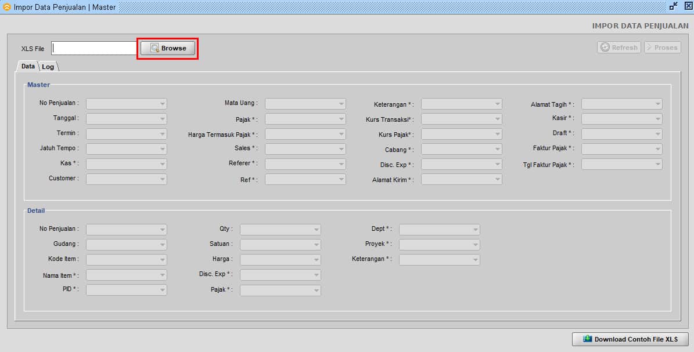This screenshot has width=694, height=352.
Task: Open Master Disc. Exp dropdown
Action: point(461,164)
